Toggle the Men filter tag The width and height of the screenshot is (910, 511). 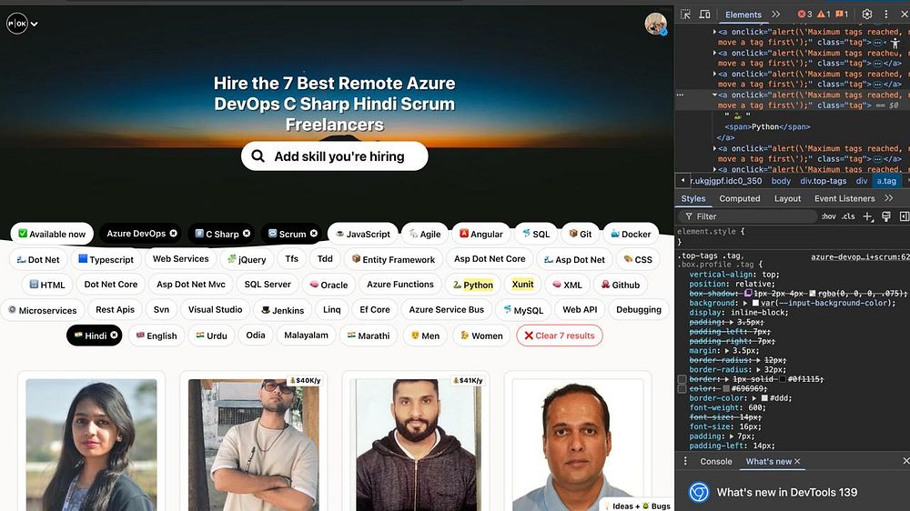425,336
